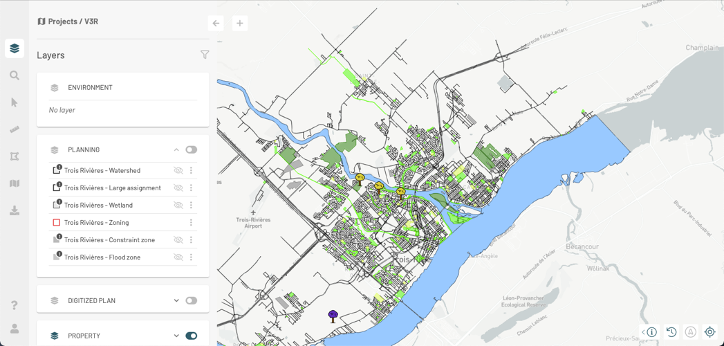This screenshot has width=724, height=346.
Task: Open options menu for Watershed layer
Action: click(191, 170)
